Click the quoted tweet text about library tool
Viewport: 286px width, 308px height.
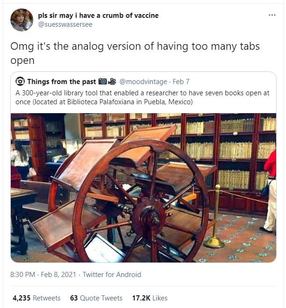tap(143, 98)
